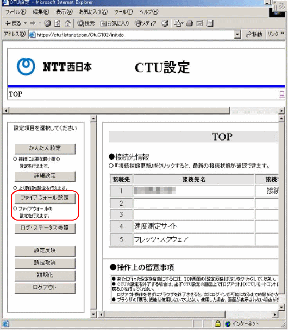
Task: Open History using the clock globe icon
Action: click(x=165, y=23)
